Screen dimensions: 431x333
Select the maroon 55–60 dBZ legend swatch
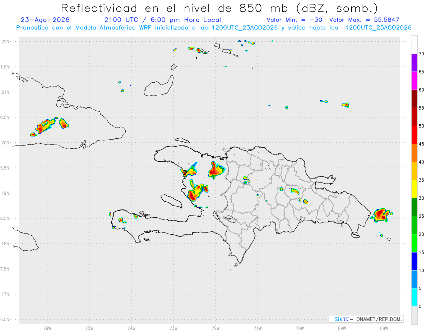click(x=414, y=99)
